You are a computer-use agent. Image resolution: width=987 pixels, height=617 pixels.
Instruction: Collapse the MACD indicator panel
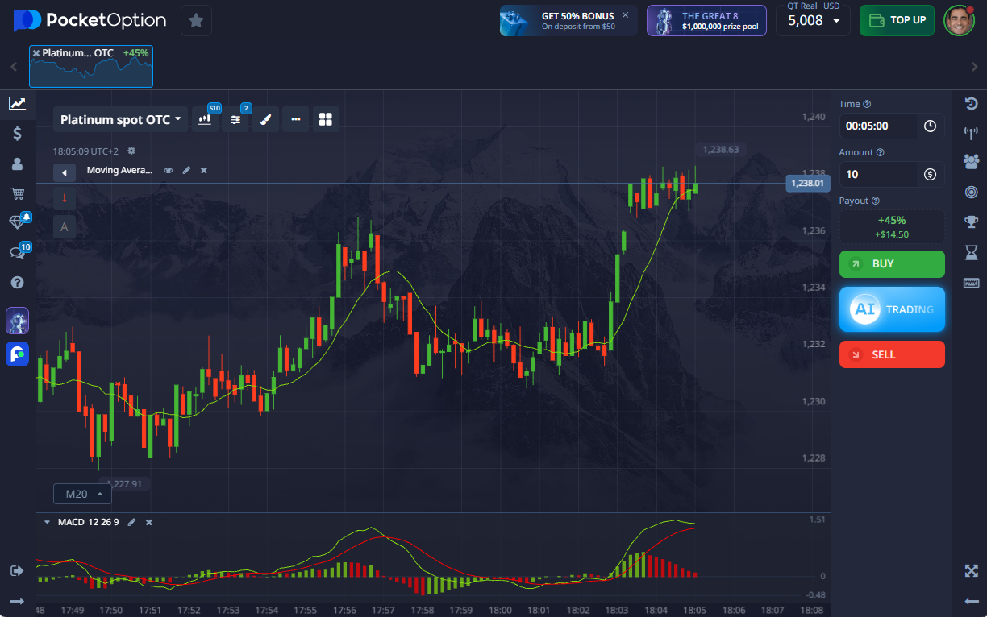coord(47,523)
